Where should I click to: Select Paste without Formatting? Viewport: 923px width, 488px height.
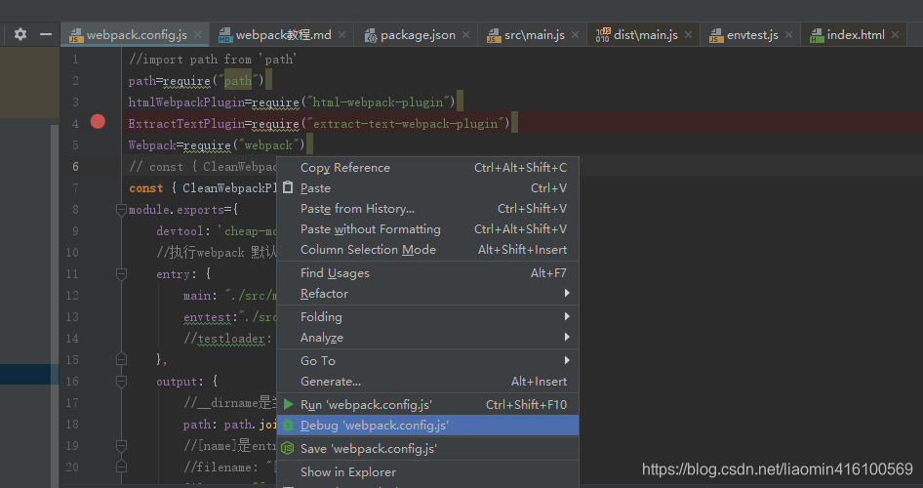(428, 229)
